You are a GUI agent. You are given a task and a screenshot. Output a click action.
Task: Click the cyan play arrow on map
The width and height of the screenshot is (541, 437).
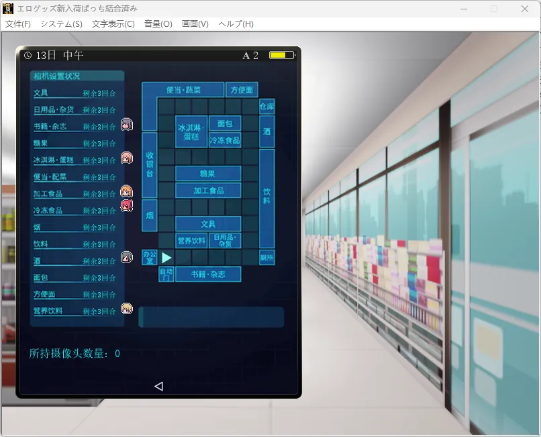pyautogui.click(x=166, y=258)
